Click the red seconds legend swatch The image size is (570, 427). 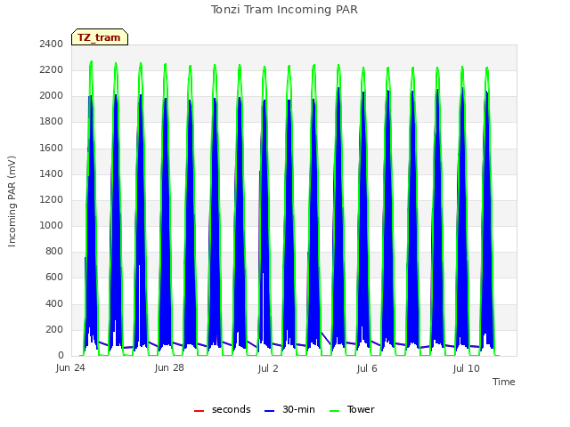199,411
